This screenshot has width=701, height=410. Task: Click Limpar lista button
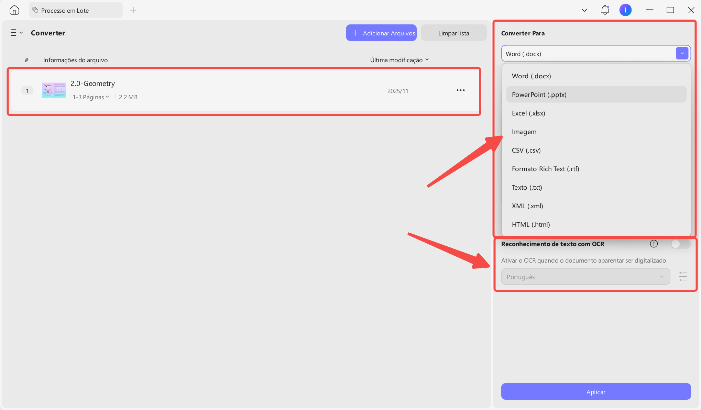click(453, 33)
